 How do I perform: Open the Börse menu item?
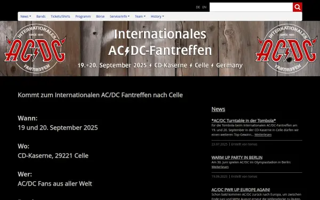coord(100,17)
